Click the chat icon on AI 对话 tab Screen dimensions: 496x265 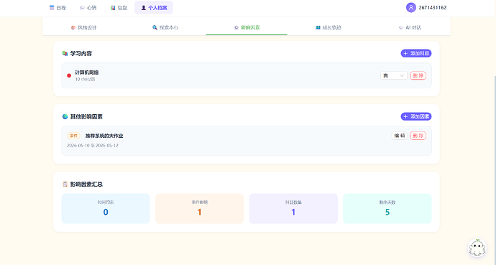[x=401, y=27]
